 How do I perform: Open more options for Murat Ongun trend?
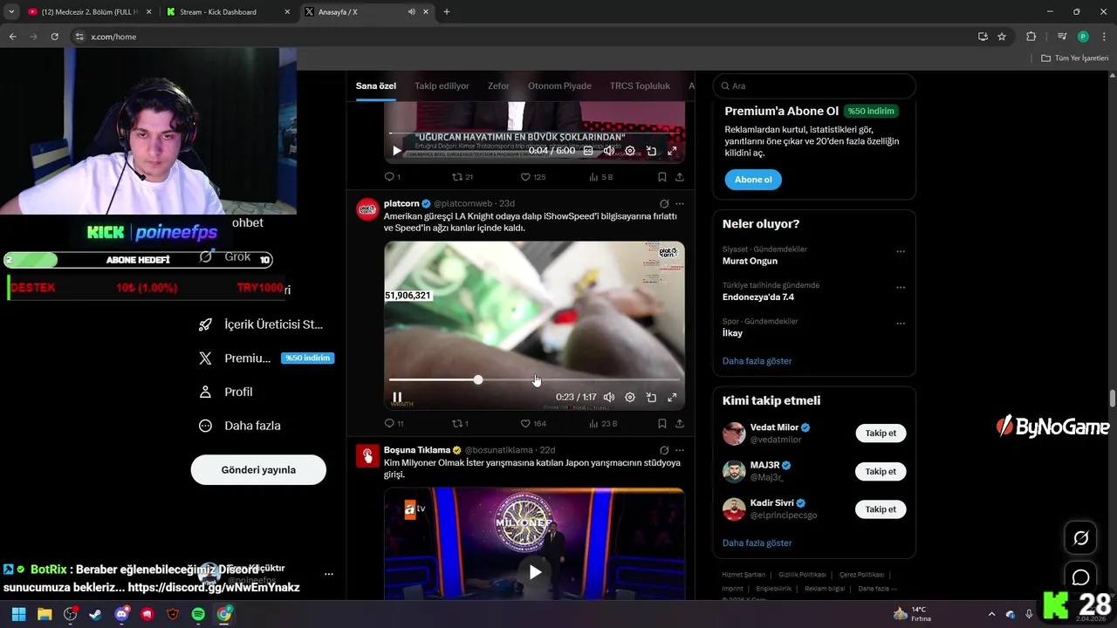901,251
